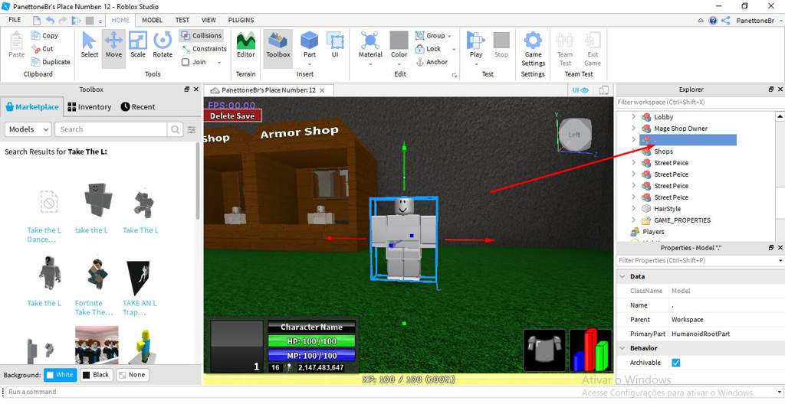785x417 pixels.
Task: Collapse the Behavior properties section
Action: 622,348
